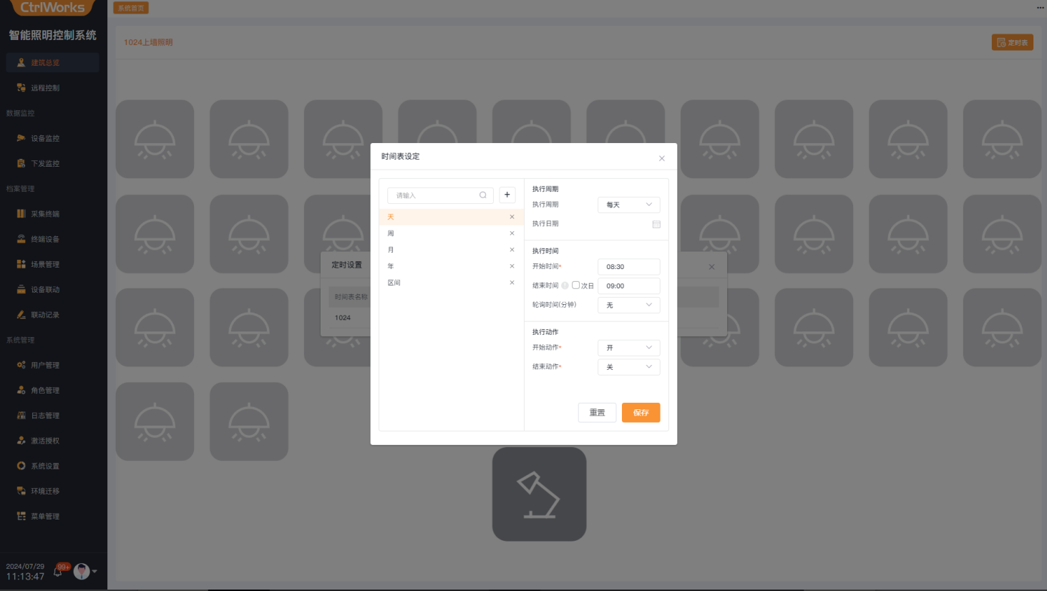
Task: Delete the 周 timetable entry with its X icon
Action: pyautogui.click(x=512, y=233)
